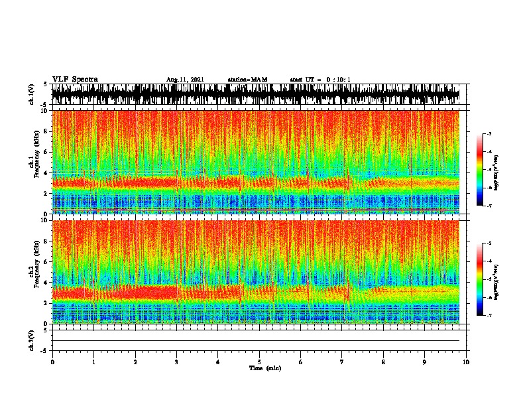
Task: Click the ch.2 frequency spectrogram plot
Action: [x=256, y=272]
